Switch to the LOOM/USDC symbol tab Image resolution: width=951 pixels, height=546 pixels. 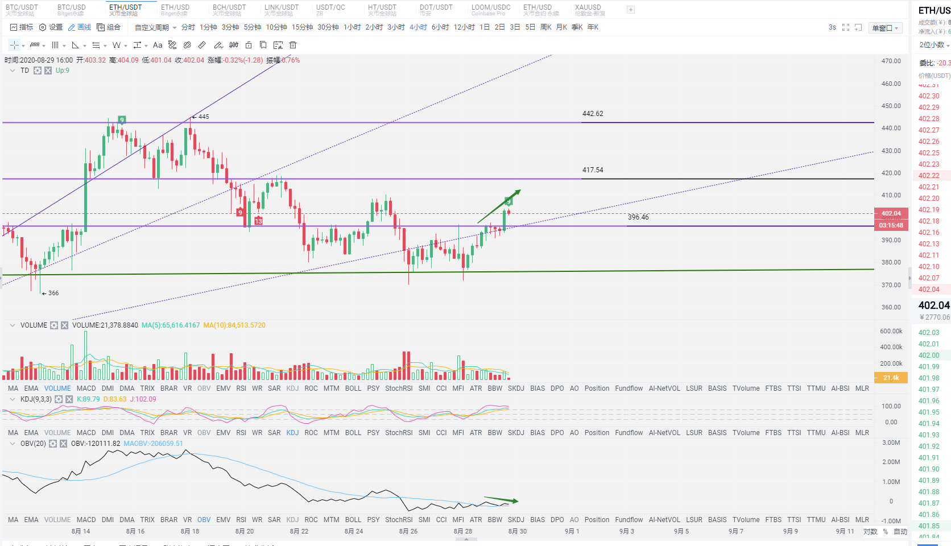click(491, 10)
